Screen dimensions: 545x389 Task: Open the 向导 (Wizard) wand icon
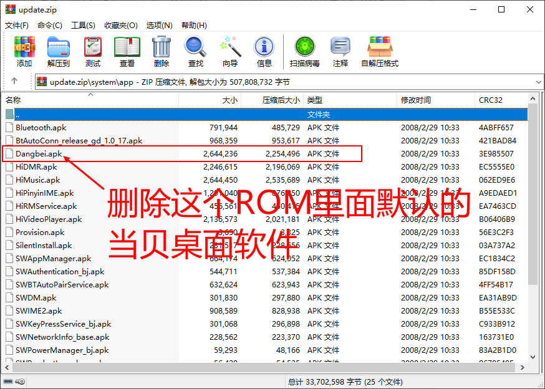coord(230,47)
